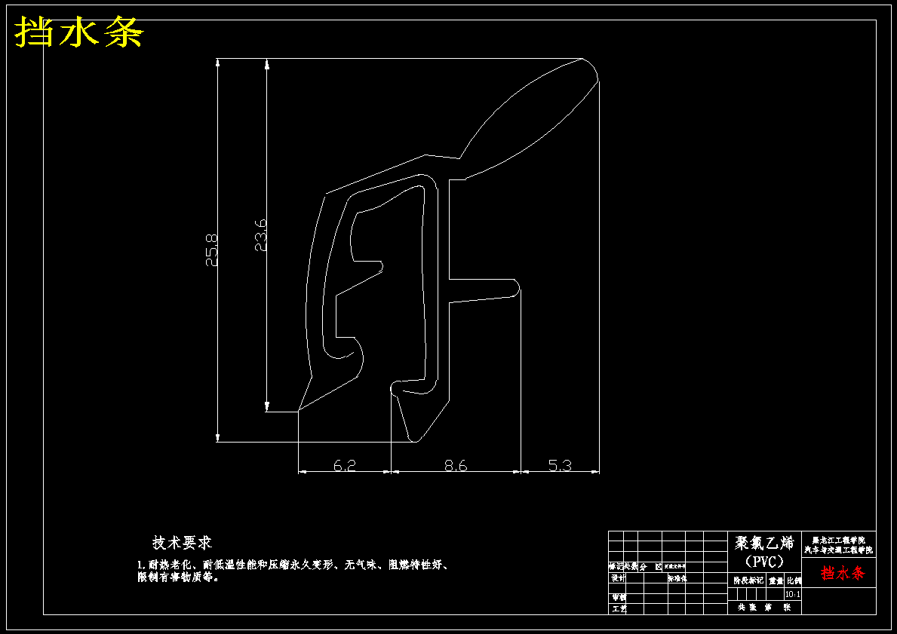Select 聚氯乙烯 material name in title block
The height and width of the screenshot is (634, 897).
point(764,543)
